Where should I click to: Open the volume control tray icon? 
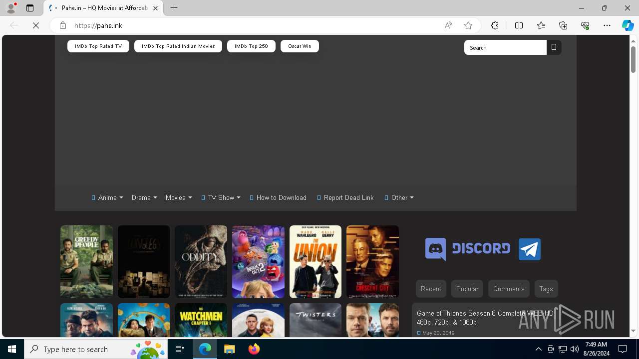[x=575, y=349]
